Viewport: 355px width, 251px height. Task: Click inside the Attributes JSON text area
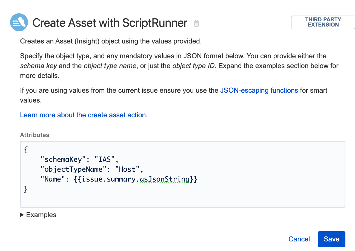click(183, 174)
